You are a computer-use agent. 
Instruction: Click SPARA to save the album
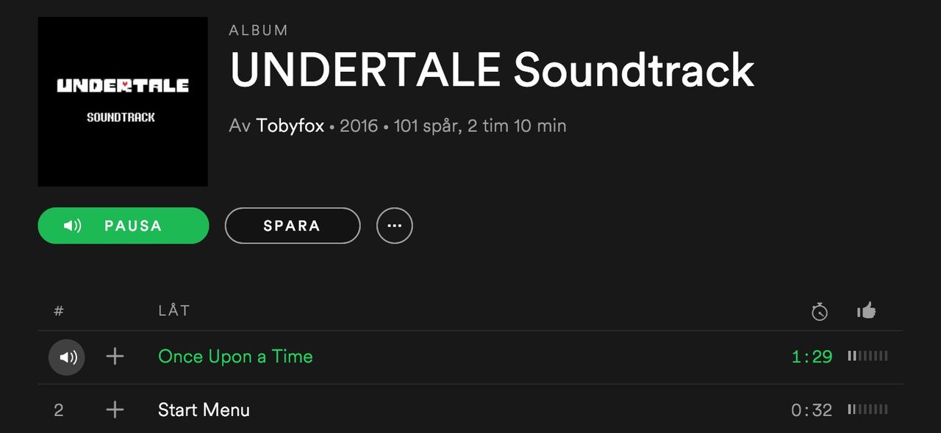tap(292, 225)
